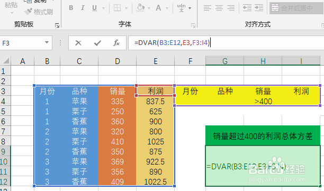Open underline style dropdown arrow
Viewport: 324px width, 191px height.
click(103, 8)
